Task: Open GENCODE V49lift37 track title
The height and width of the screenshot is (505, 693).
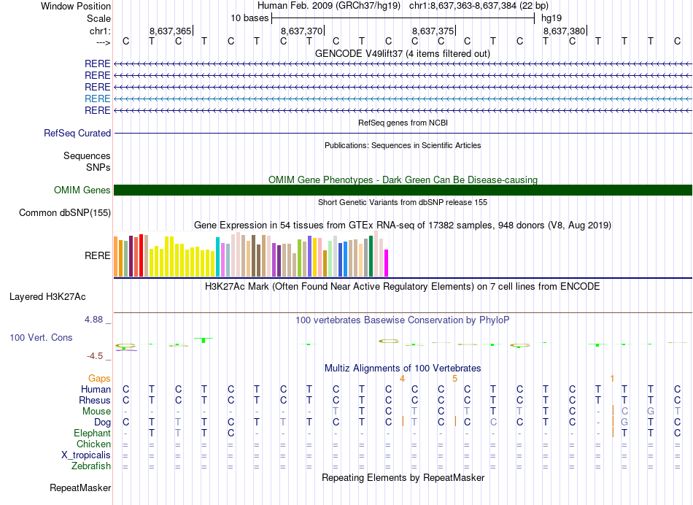Action: 403,53
